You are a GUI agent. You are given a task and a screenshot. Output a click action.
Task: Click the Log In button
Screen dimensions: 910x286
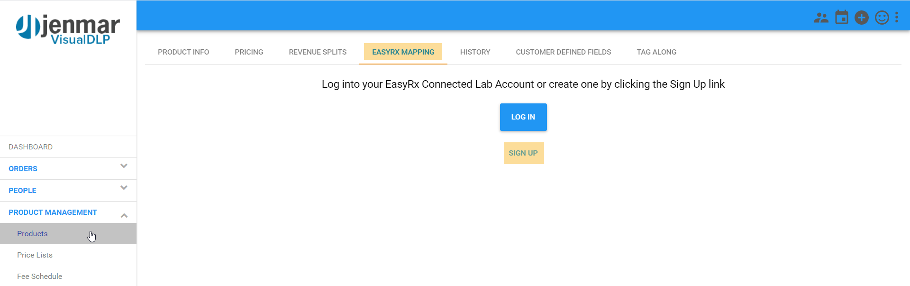point(523,117)
